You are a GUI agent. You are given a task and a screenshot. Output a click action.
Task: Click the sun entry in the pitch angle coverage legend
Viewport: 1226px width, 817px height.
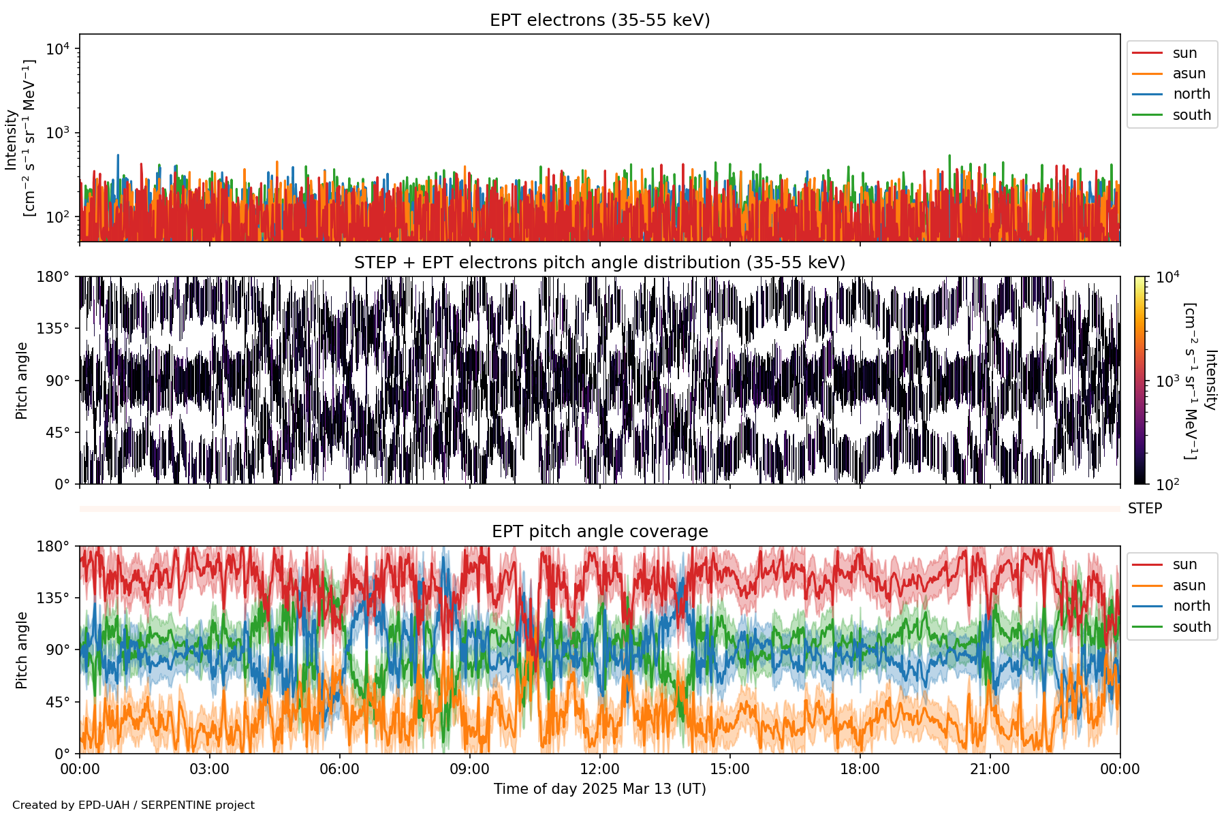(x=1184, y=564)
